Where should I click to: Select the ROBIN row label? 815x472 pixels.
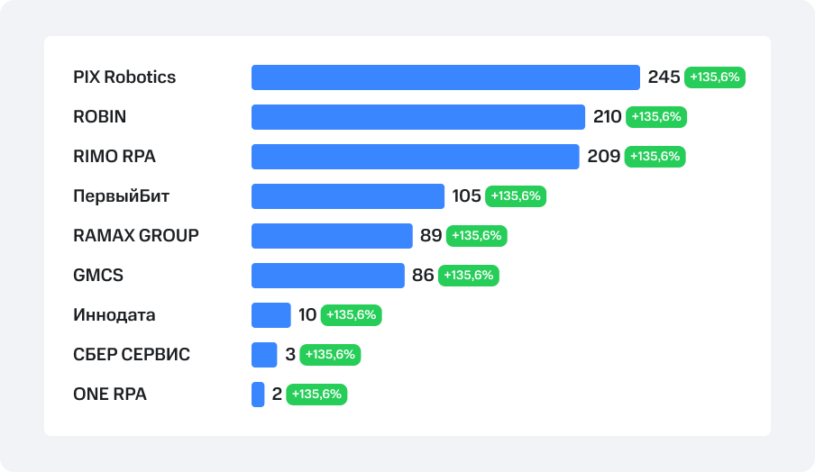tap(99, 117)
